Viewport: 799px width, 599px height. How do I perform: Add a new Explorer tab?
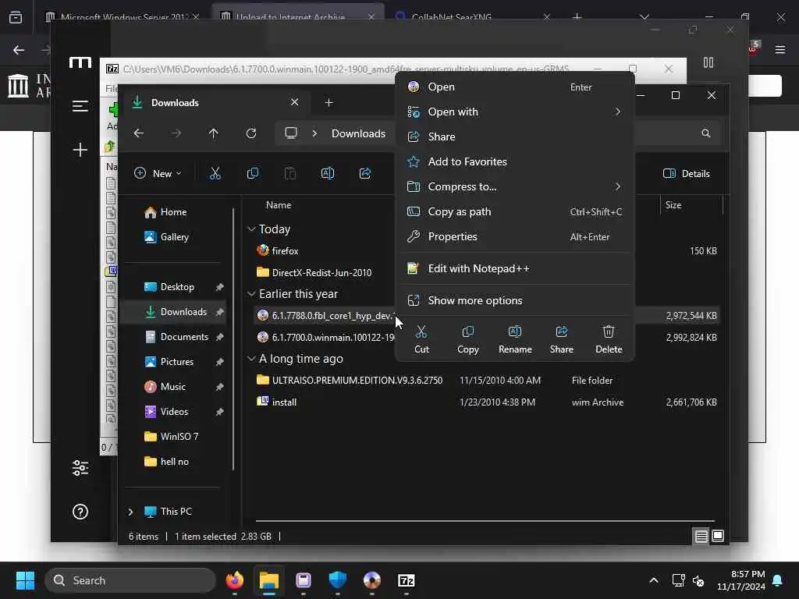click(x=328, y=103)
